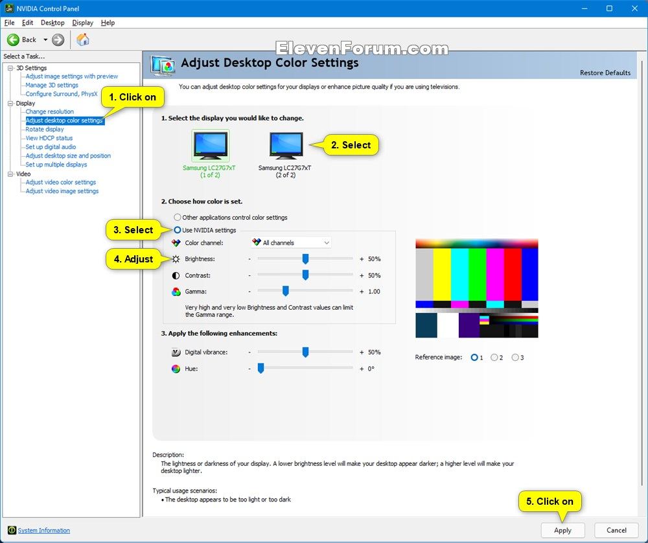Screen dimensions: 648x543
Task: Click the Brightness slider handle
Action: tap(305, 259)
